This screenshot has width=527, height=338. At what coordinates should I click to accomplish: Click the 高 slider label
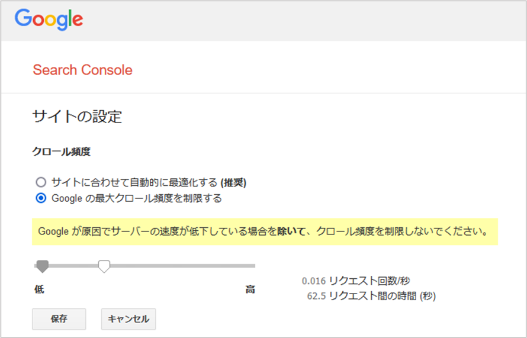click(x=250, y=289)
